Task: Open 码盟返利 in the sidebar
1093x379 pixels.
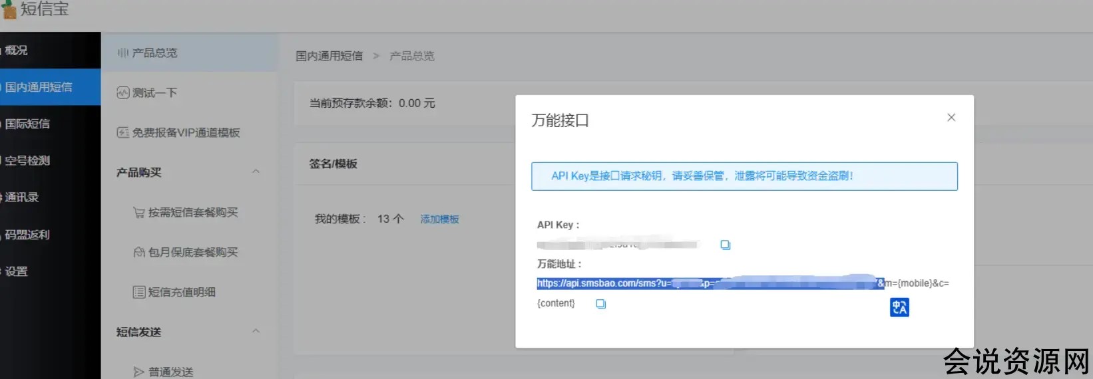Action: [50, 235]
